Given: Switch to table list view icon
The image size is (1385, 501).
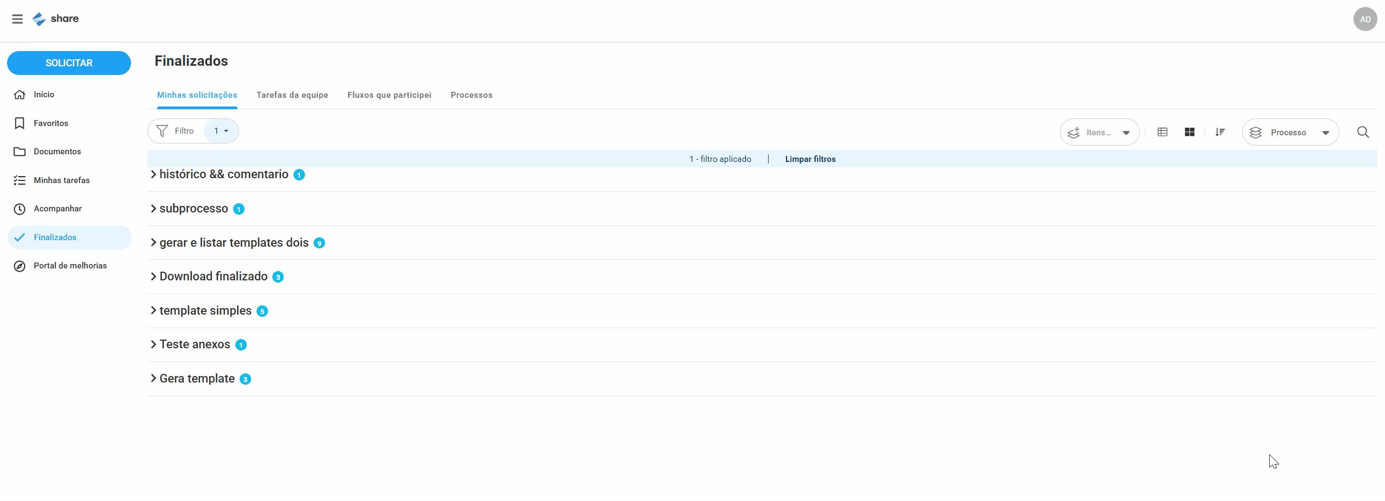Looking at the screenshot, I should point(1163,132).
